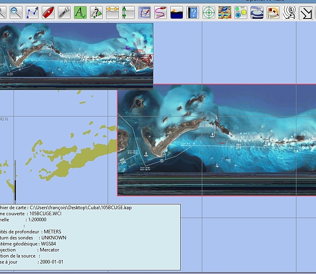The width and height of the screenshot is (316, 274).
Task: Click the 40 N latitude label
Action: [4, 119]
